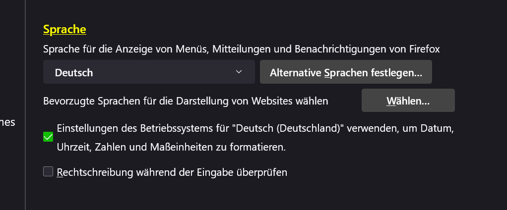Screen dimensions: 507x210
Task: Click "Alternative Sprachen festlegen..." button
Action: (x=346, y=73)
